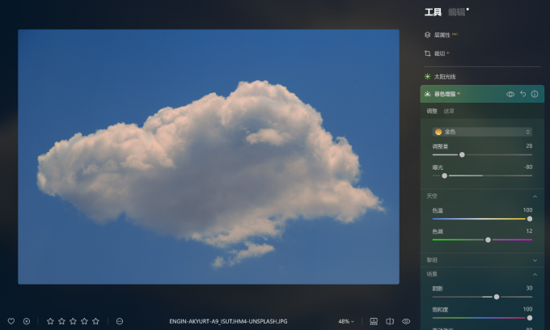Open the 48% zoom dropdown

[346, 321]
